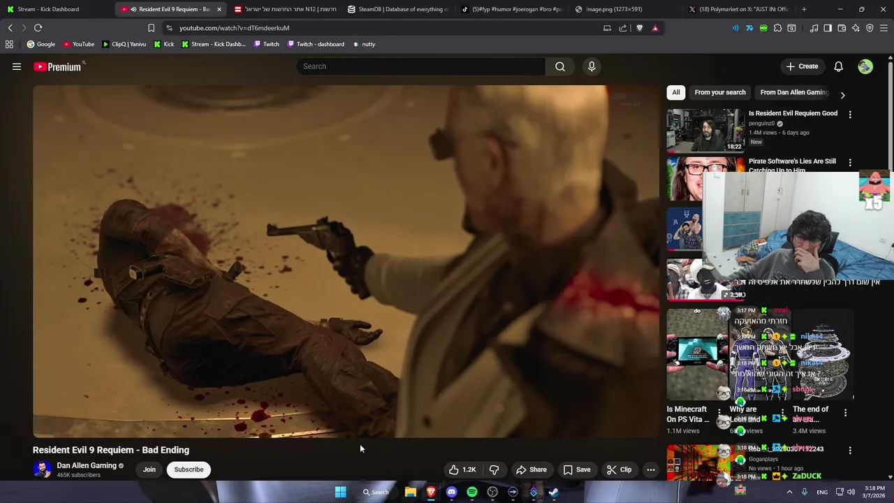This screenshot has width=894, height=503.
Task: Select the From Dan Allen Gaming chip
Action: coord(794,92)
